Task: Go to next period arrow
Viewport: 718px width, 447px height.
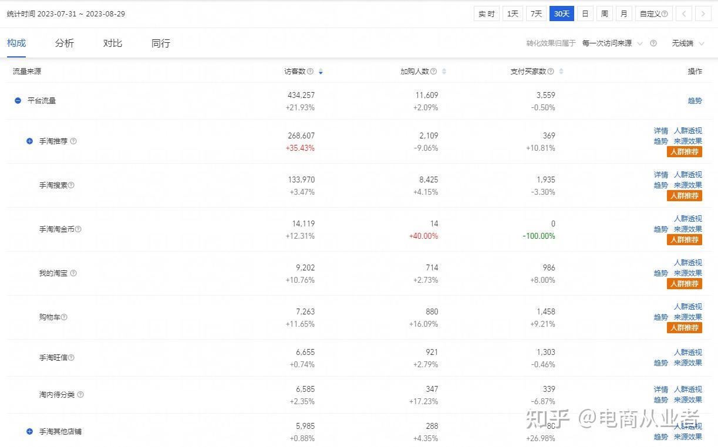Action: tap(703, 13)
